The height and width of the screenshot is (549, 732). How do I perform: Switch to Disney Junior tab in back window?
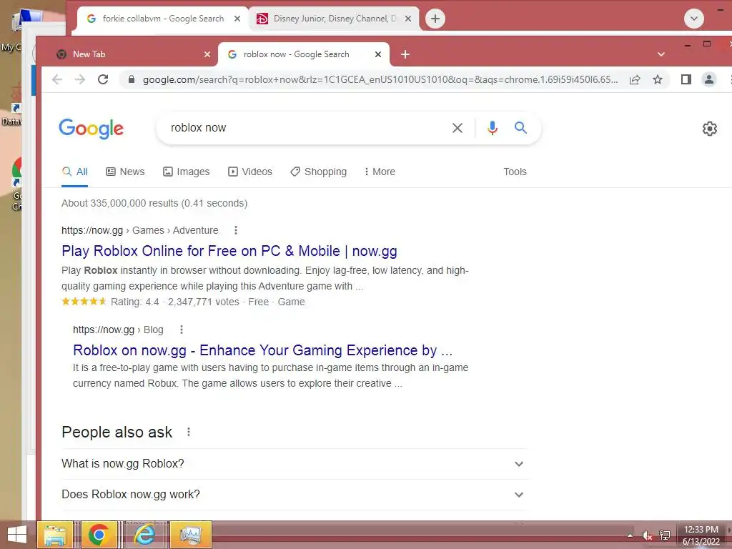point(334,19)
